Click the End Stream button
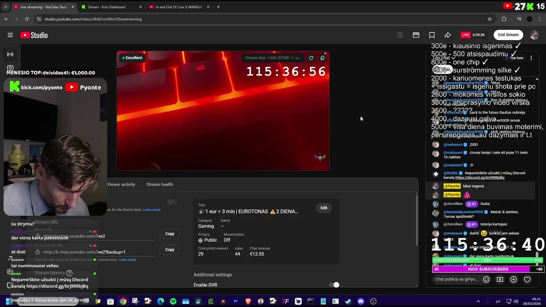Screen dimensions: 546x307 (508, 35)
